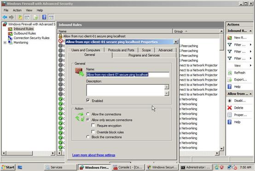This screenshot has height=171, width=255.
Task: Open the View submenu arrow in Actions
Action: click(250, 65)
